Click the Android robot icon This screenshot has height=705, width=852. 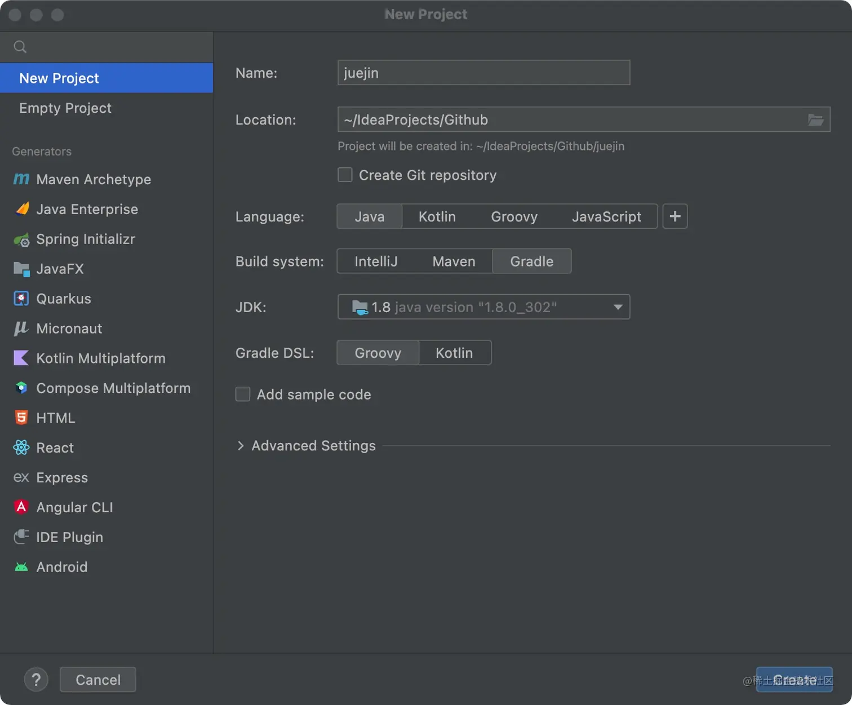(21, 567)
